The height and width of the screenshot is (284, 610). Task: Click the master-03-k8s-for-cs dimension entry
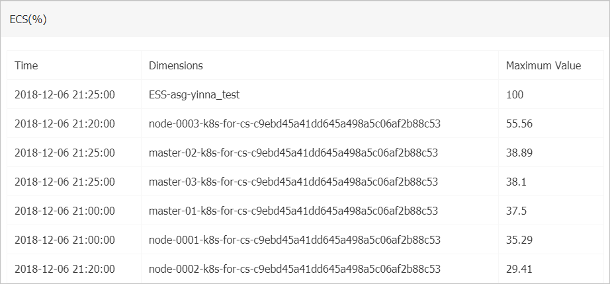293,182
